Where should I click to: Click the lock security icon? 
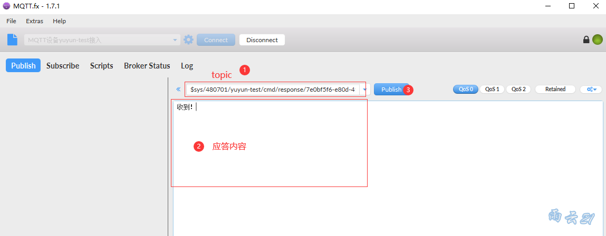586,40
